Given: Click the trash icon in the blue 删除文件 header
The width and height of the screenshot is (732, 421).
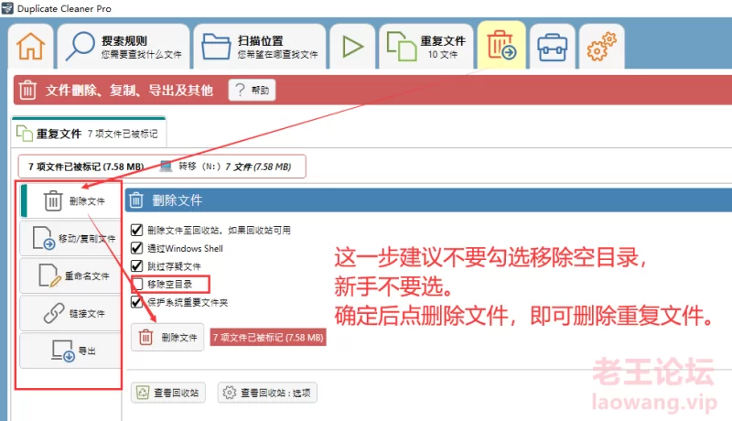Looking at the screenshot, I should click(136, 200).
